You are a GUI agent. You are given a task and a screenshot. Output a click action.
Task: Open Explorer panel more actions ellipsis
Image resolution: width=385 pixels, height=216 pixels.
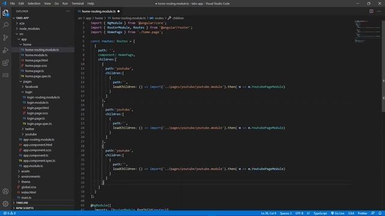68,11
